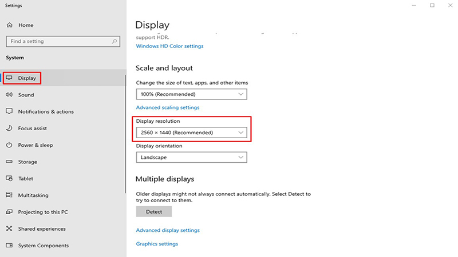Open Graphics settings link
Screen dimensions: 458x257
coord(157,244)
